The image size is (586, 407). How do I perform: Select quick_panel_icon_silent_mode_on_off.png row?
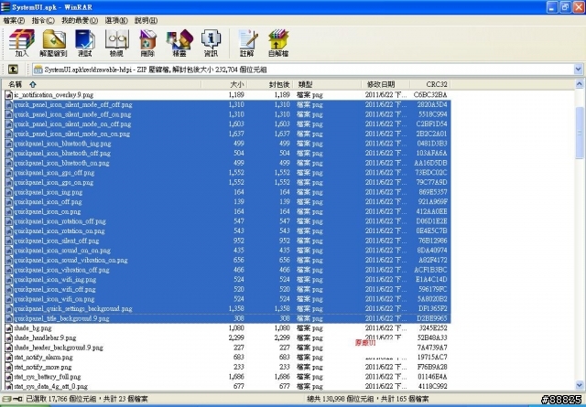[x=228, y=124]
